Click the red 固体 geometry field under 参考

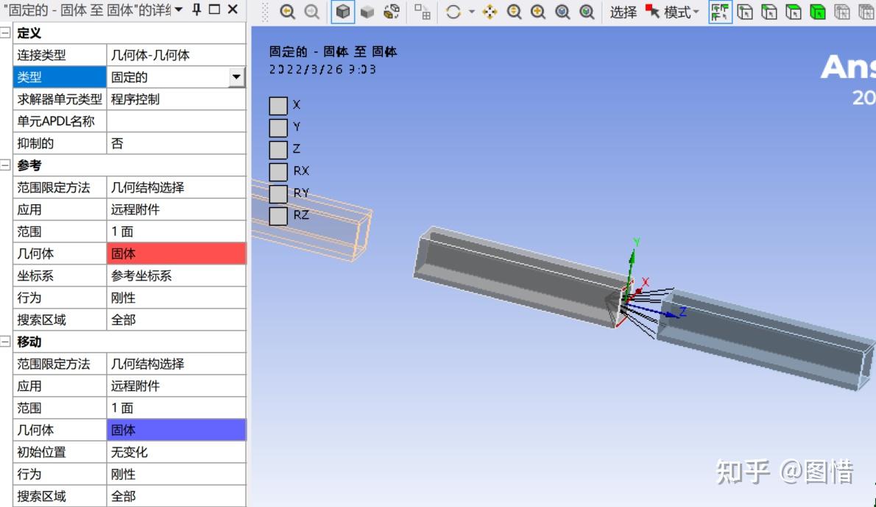coord(177,253)
